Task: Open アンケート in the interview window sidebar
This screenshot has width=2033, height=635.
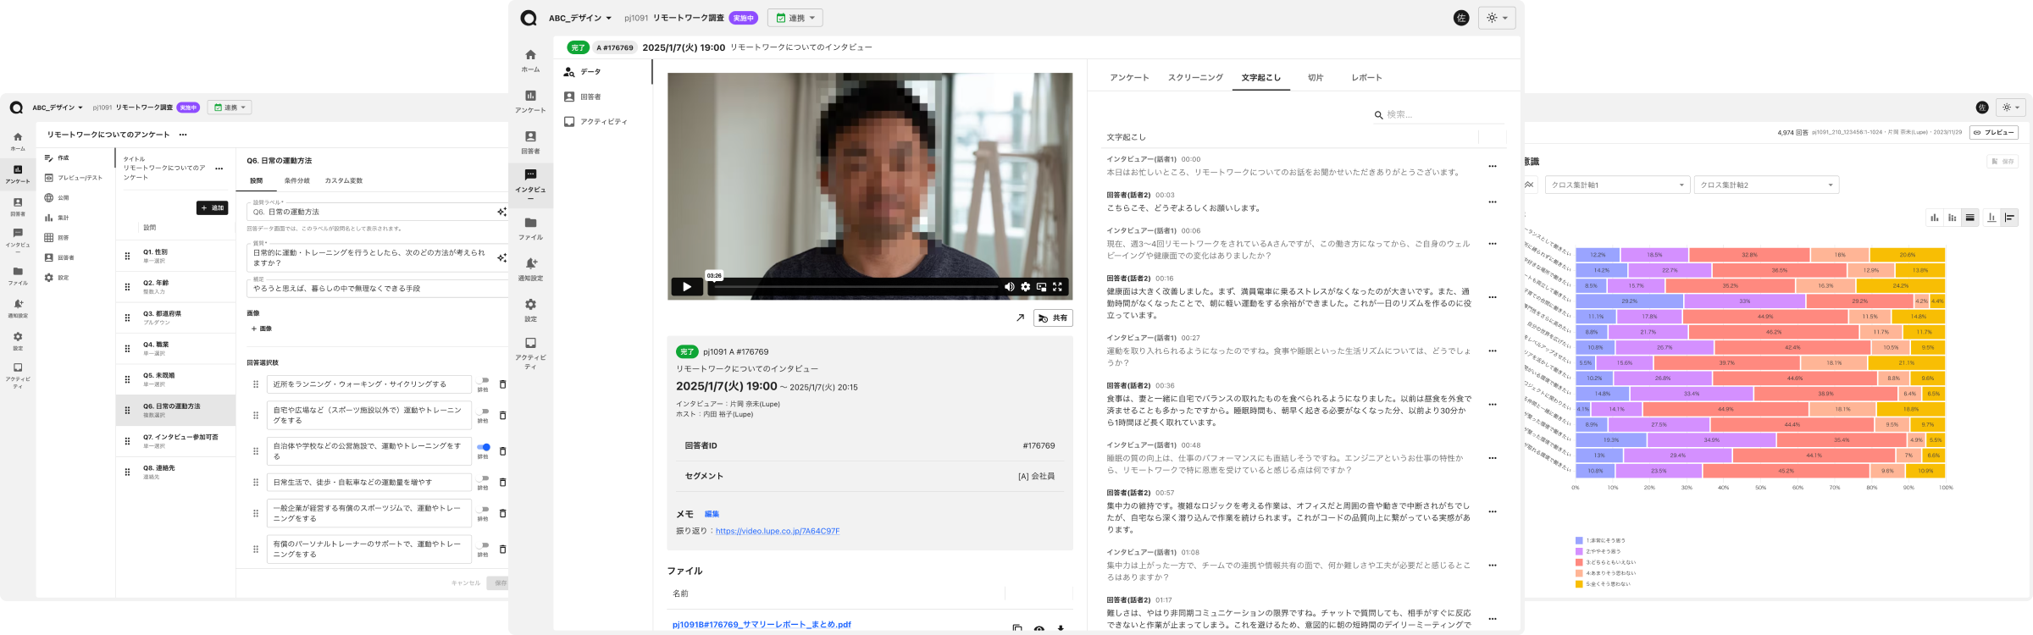Action: click(x=530, y=102)
